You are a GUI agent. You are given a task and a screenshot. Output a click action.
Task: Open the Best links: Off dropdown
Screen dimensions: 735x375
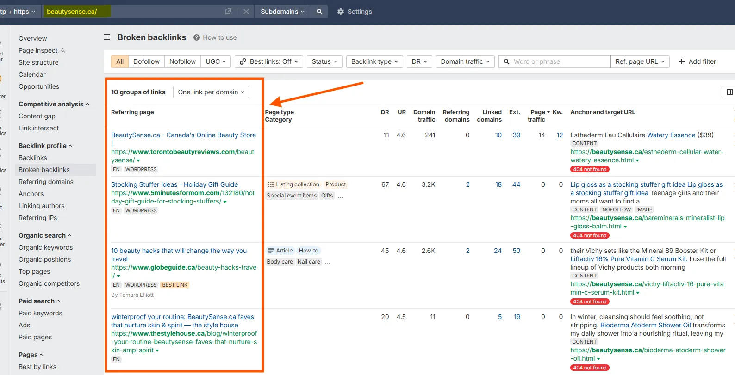click(x=269, y=61)
